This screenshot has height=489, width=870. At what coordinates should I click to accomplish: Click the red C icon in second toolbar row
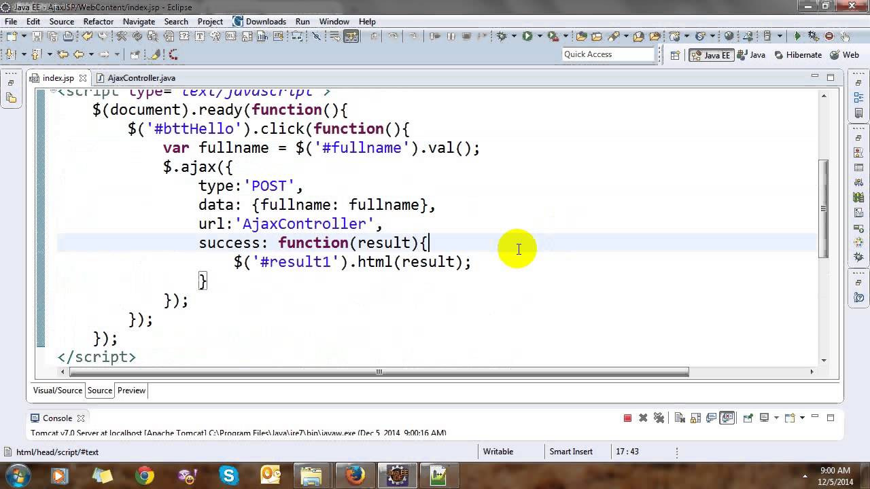coord(173,54)
